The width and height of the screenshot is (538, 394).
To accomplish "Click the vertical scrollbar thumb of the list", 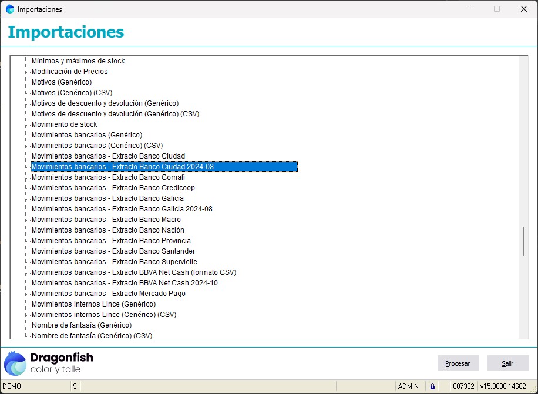I will (523, 241).
